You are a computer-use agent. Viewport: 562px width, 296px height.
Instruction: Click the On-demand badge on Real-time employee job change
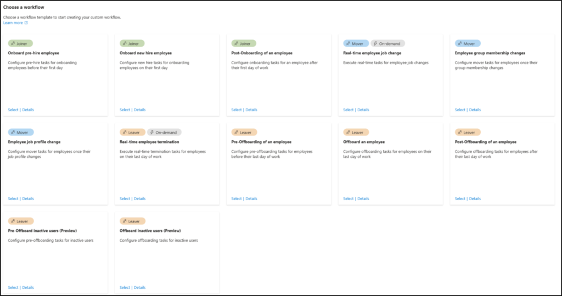[387, 43]
